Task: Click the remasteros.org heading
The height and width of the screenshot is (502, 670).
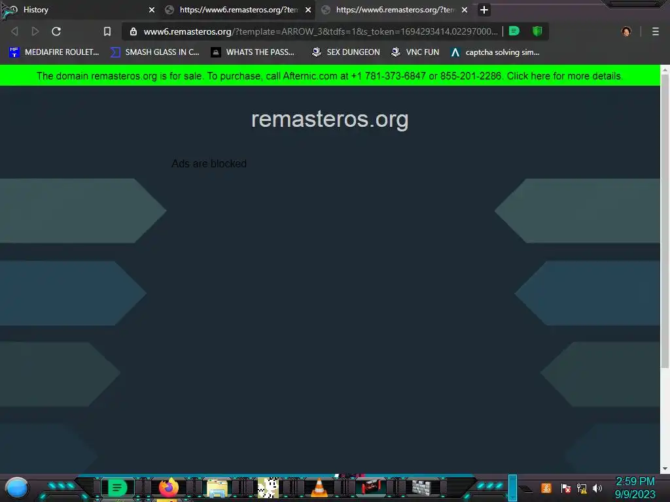Action: pyautogui.click(x=330, y=119)
